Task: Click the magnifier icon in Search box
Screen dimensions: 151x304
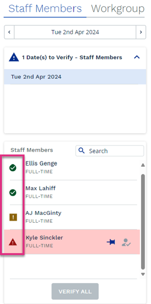Action: (82, 151)
